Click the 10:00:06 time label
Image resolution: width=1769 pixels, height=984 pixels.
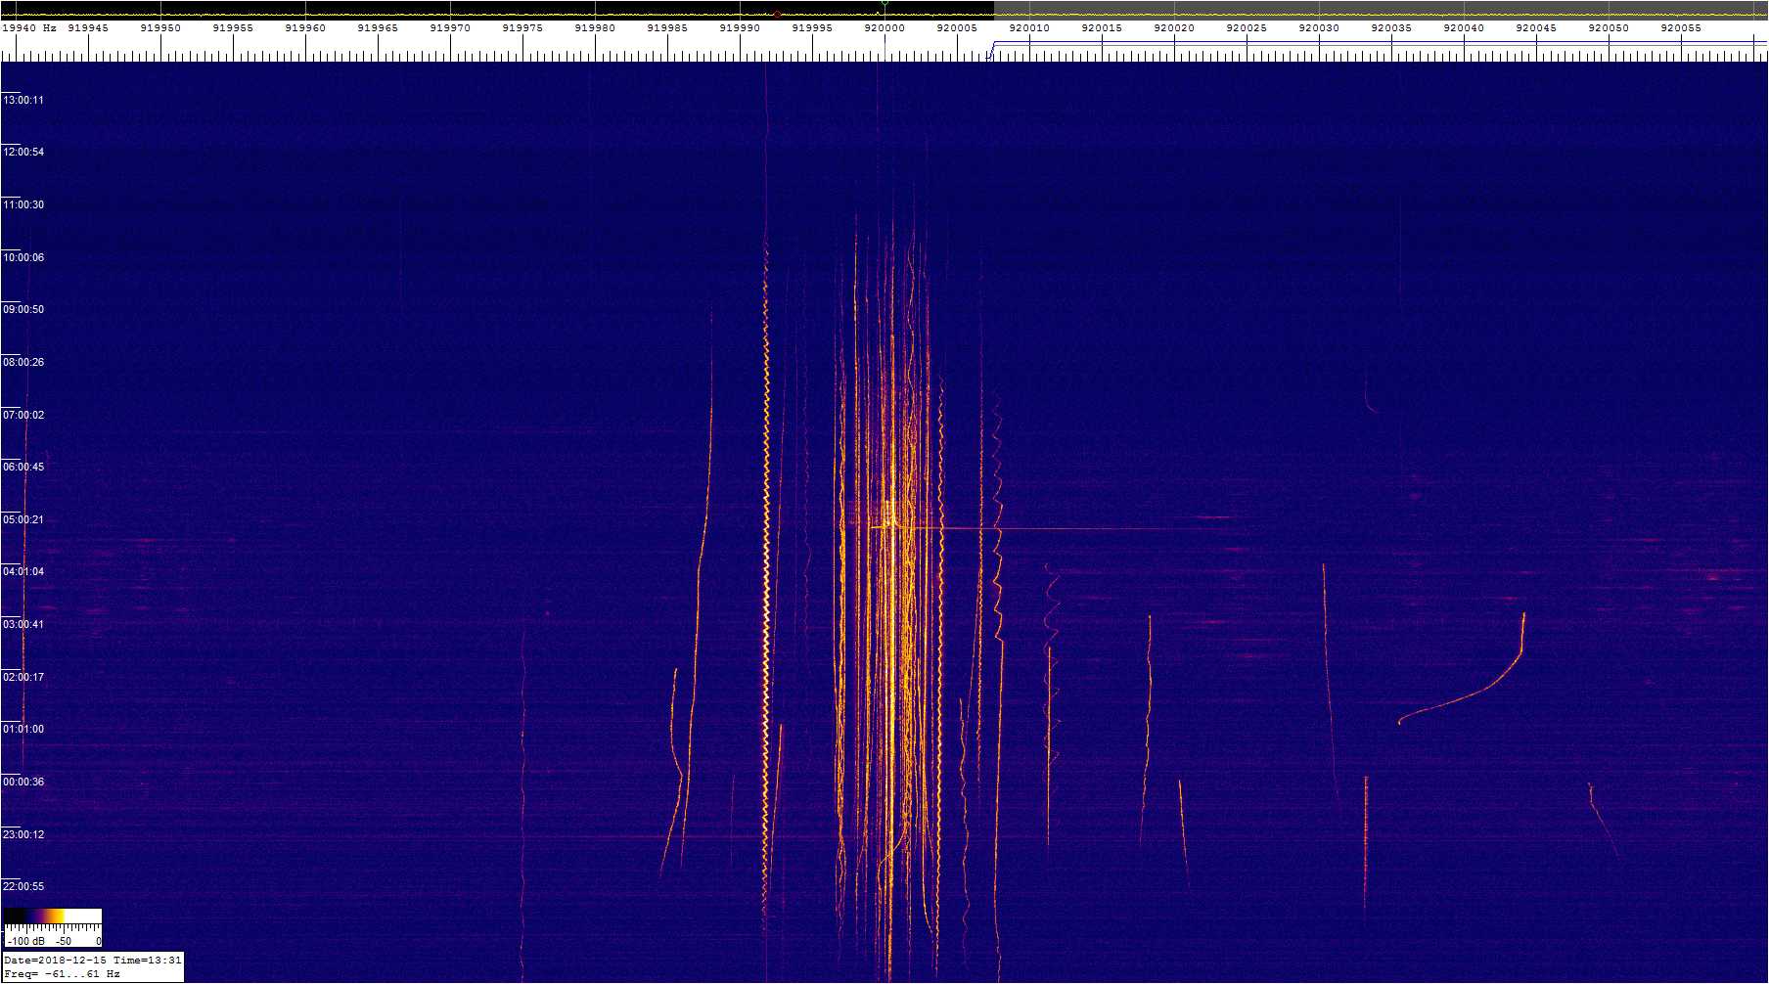pyautogui.click(x=23, y=257)
